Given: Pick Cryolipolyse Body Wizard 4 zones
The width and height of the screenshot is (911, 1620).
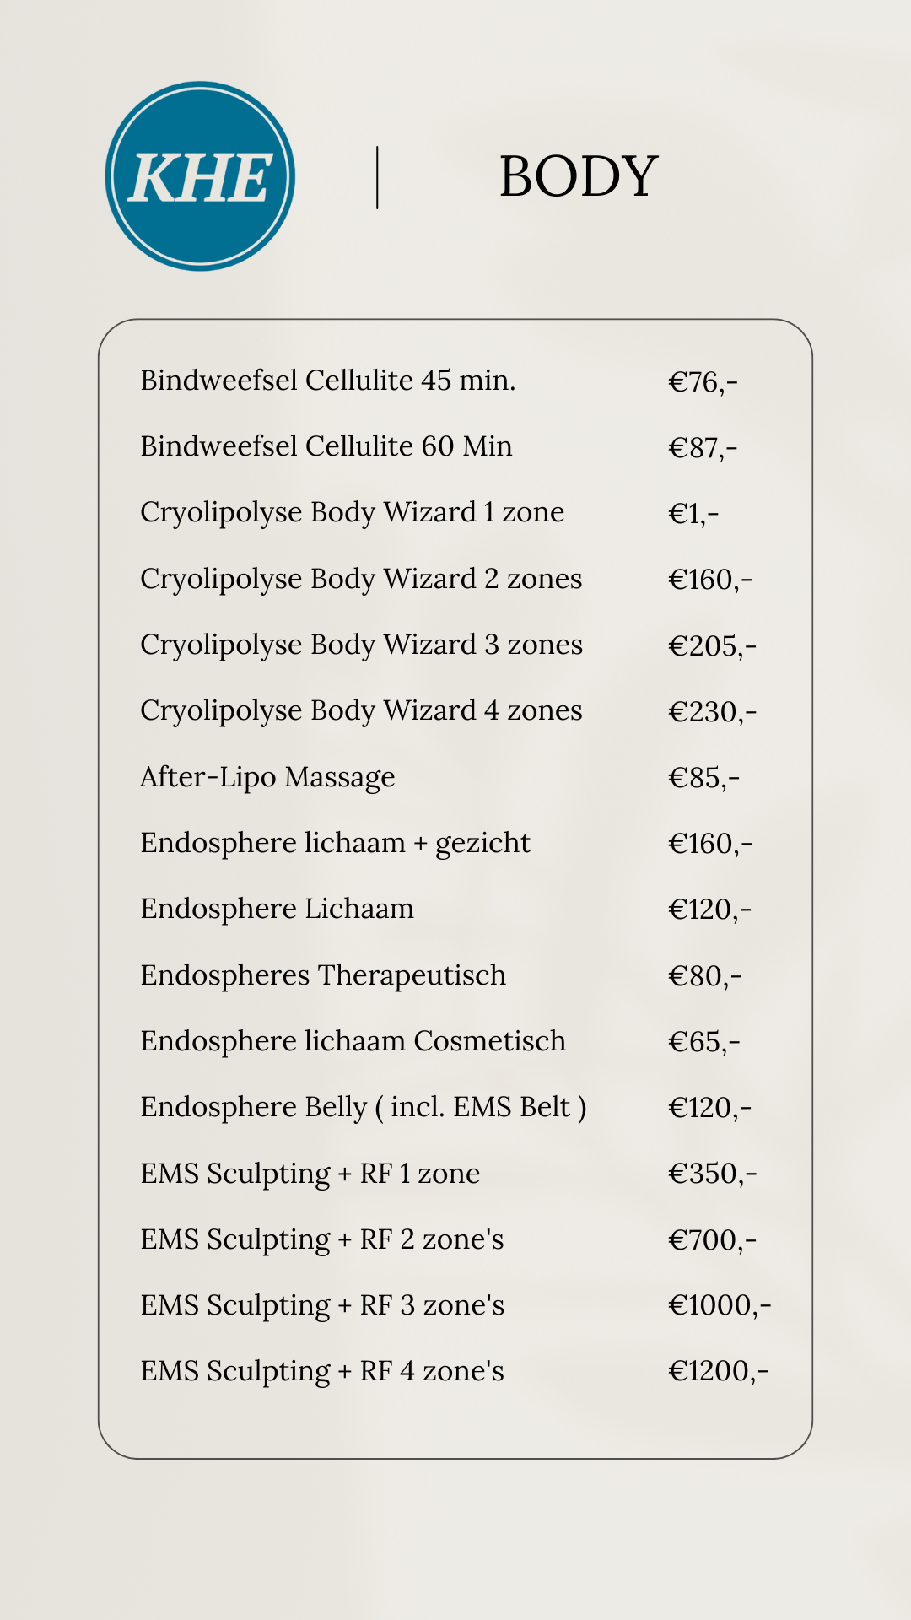Looking at the screenshot, I should (x=361, y=710).
